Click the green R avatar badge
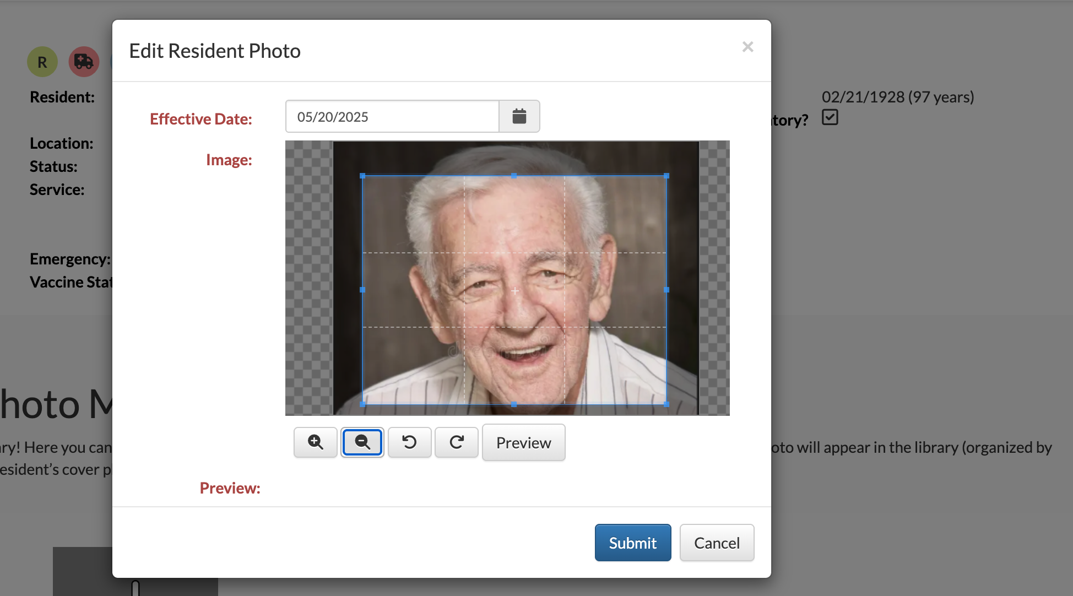1073x596 pixels. click(x=42, y=62)
